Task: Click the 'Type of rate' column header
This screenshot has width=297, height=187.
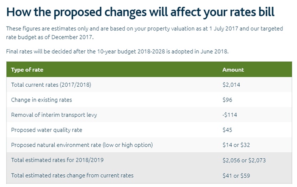Action: 27,70
